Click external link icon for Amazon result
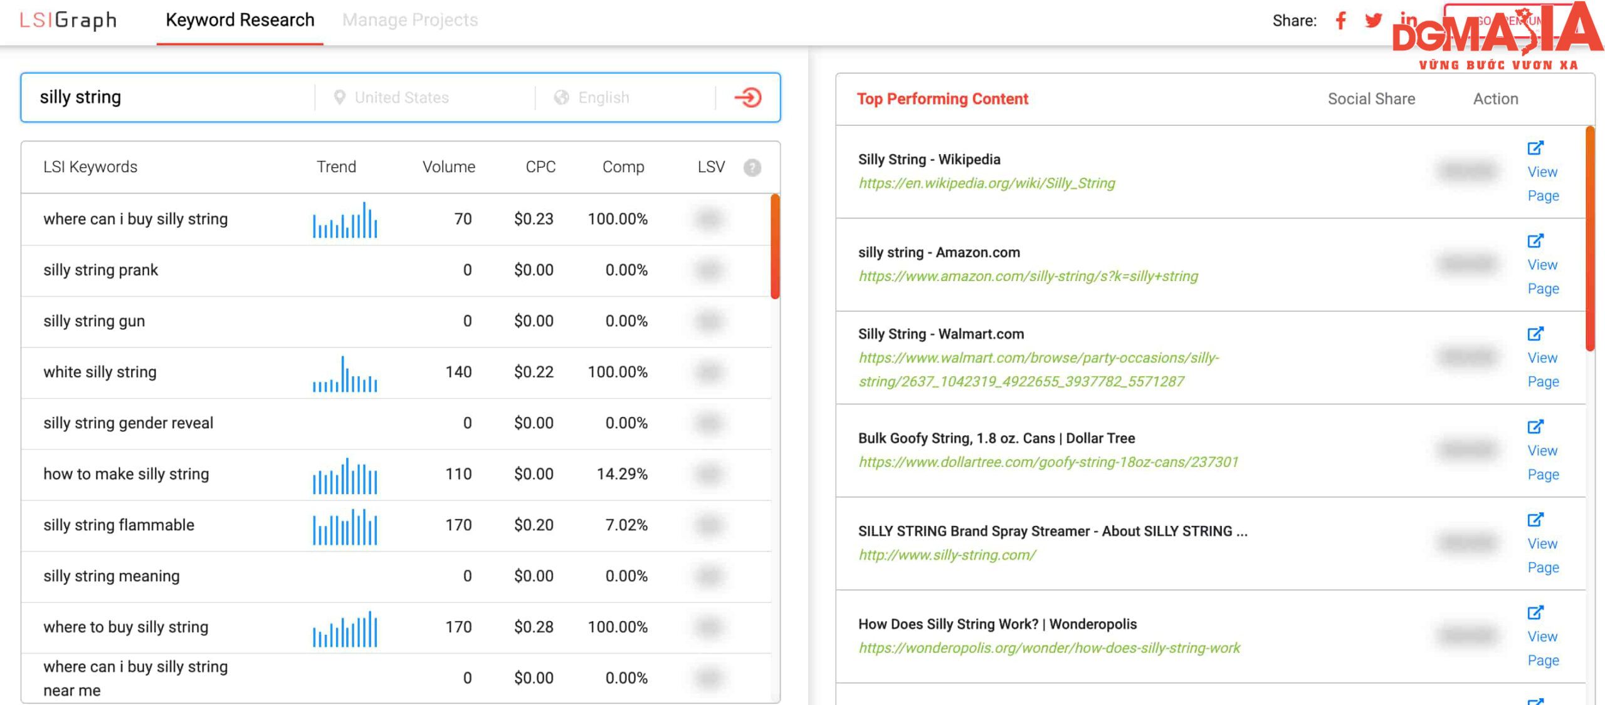 point(1535,240)
